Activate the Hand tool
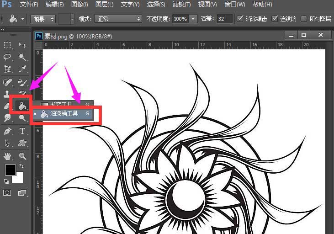Screen dimensions: 334x234 click(8, 156)
